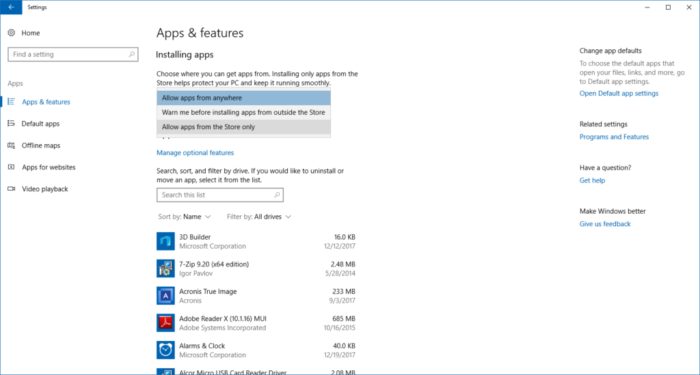Click the Alarms & Clock icon
This screenshot has width=700, height=375.
click(165, 350)
